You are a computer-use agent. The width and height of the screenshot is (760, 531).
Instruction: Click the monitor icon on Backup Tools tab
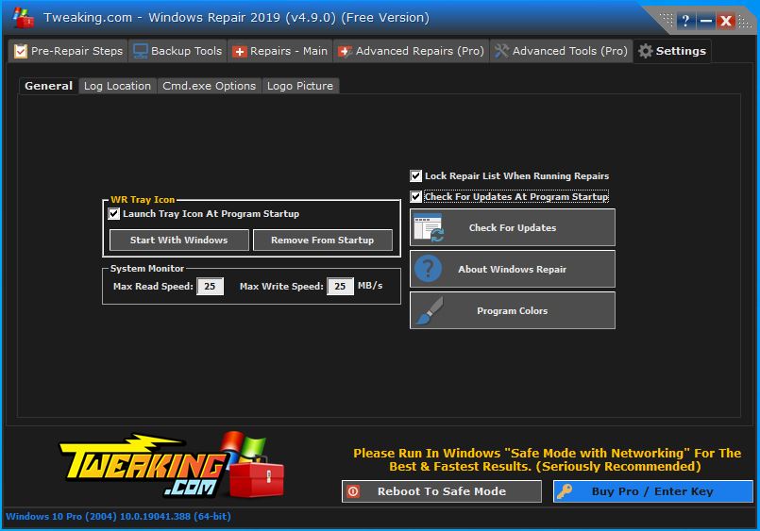(x=141, y=51)
